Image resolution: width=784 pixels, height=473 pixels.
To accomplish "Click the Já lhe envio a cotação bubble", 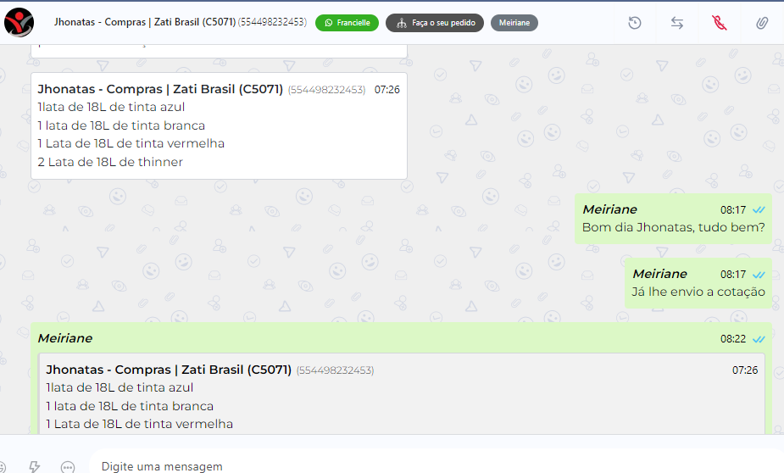I will [698, 283].
